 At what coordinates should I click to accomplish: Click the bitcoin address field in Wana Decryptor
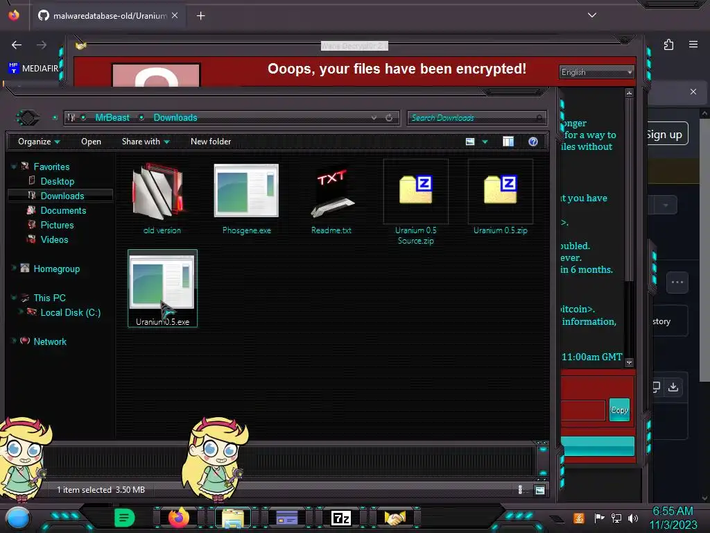[x=582, y=411]
